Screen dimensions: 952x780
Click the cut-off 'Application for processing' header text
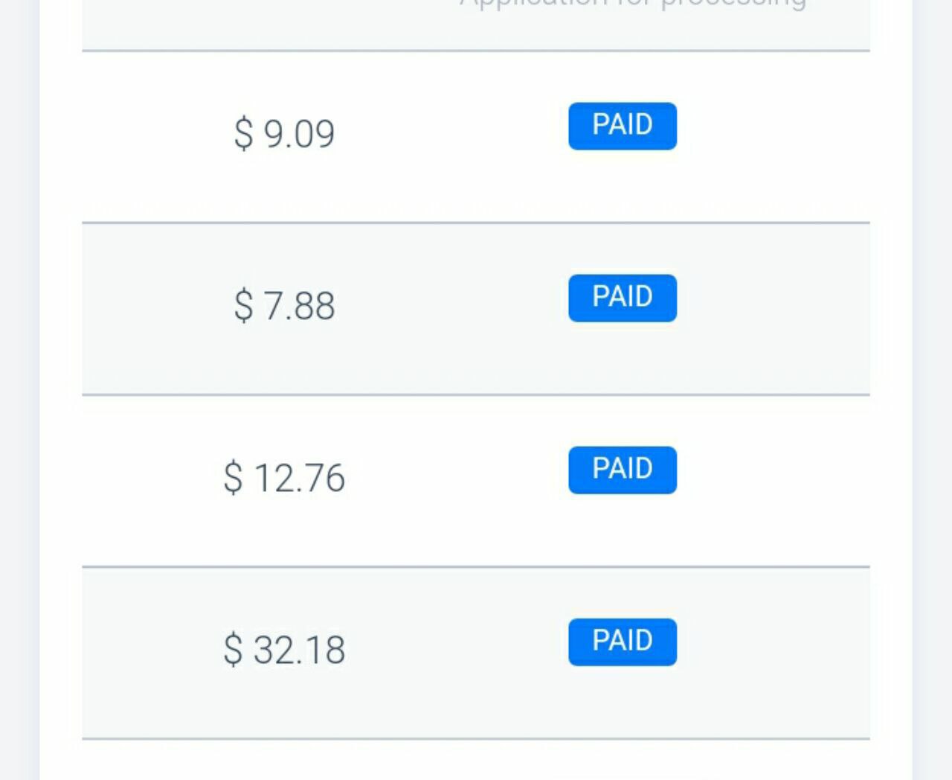[633, 4]
